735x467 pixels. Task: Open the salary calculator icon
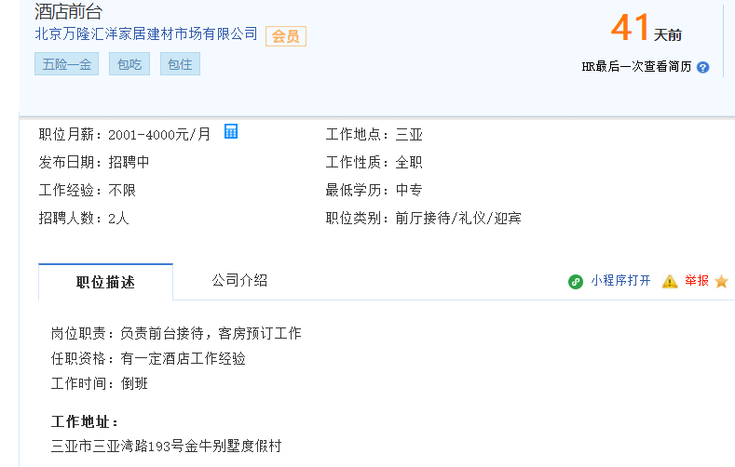pyautogui.click(x=231, y=131)
